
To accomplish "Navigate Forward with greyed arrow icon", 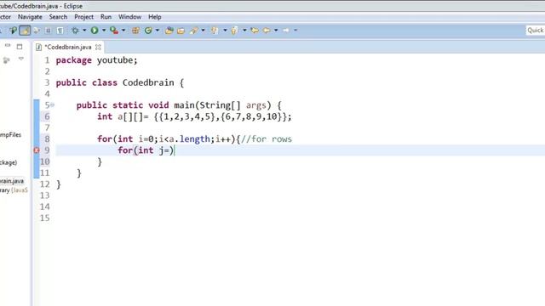I will click(x=286, y=31).
